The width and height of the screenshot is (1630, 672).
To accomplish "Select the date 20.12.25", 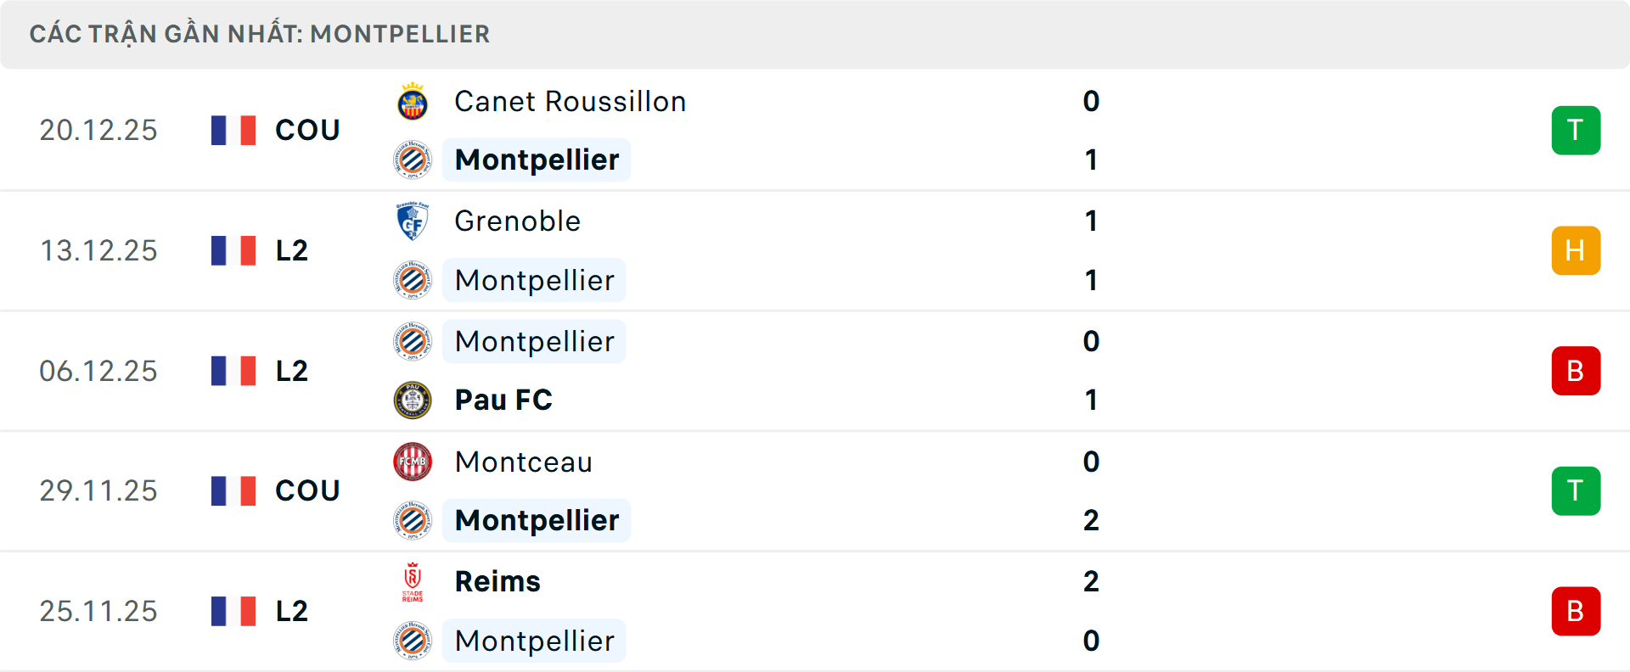I will point(98,130).
